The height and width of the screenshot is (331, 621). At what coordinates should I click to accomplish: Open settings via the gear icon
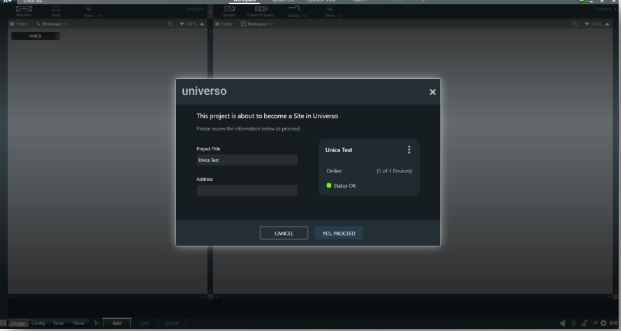pyautogui.click(x=604, y=323)
